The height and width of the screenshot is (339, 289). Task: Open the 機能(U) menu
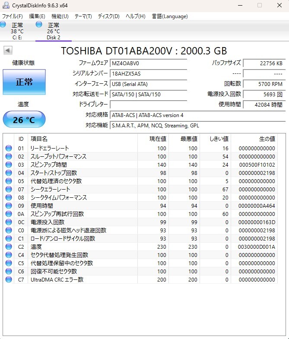click(x=60, y=16)
